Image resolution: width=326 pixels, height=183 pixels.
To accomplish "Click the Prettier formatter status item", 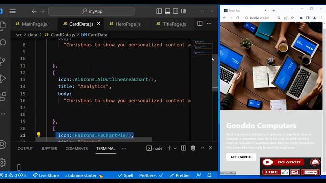I will point(180,175).
